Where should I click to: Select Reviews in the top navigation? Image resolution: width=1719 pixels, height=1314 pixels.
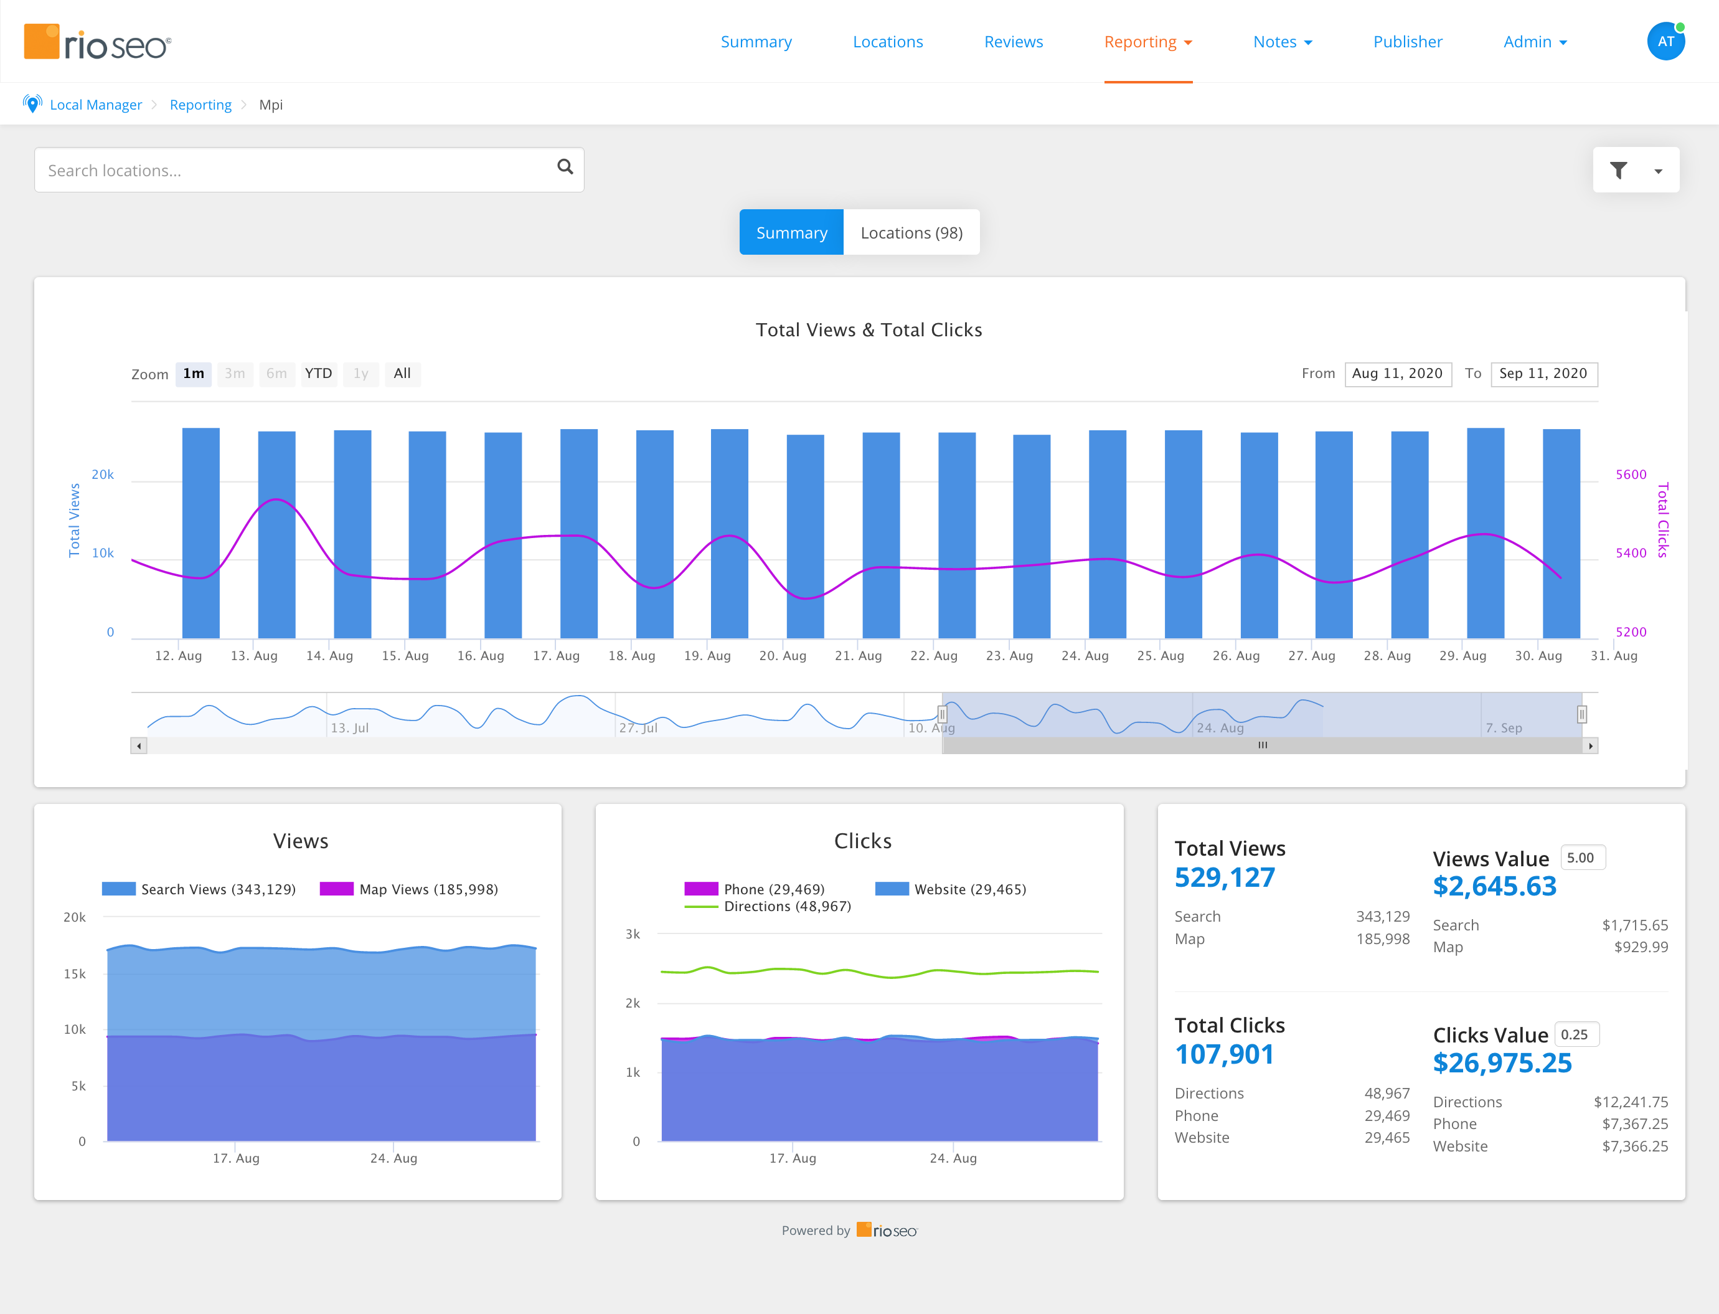point(1013,42)
